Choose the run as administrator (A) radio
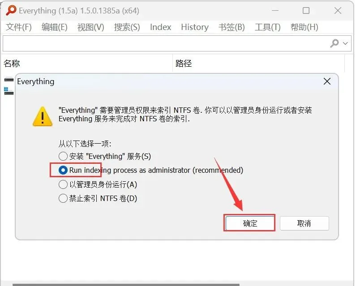 pos(63,184)
